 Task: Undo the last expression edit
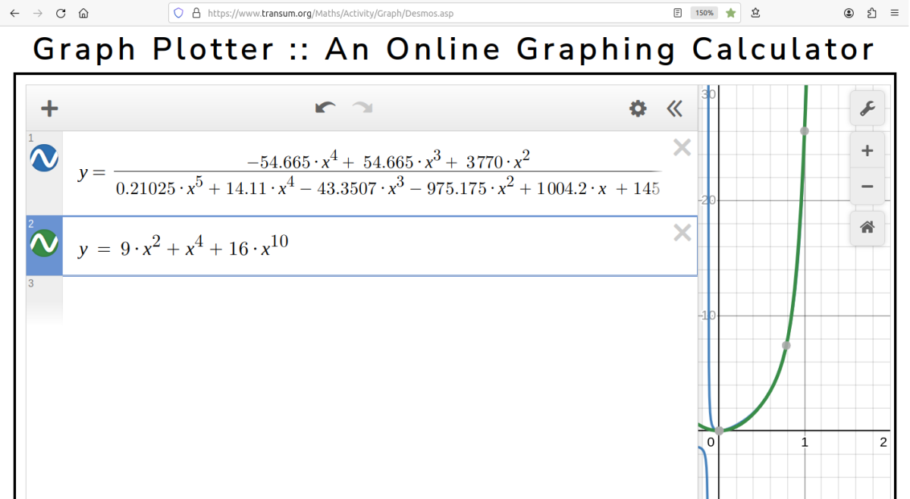325,108
